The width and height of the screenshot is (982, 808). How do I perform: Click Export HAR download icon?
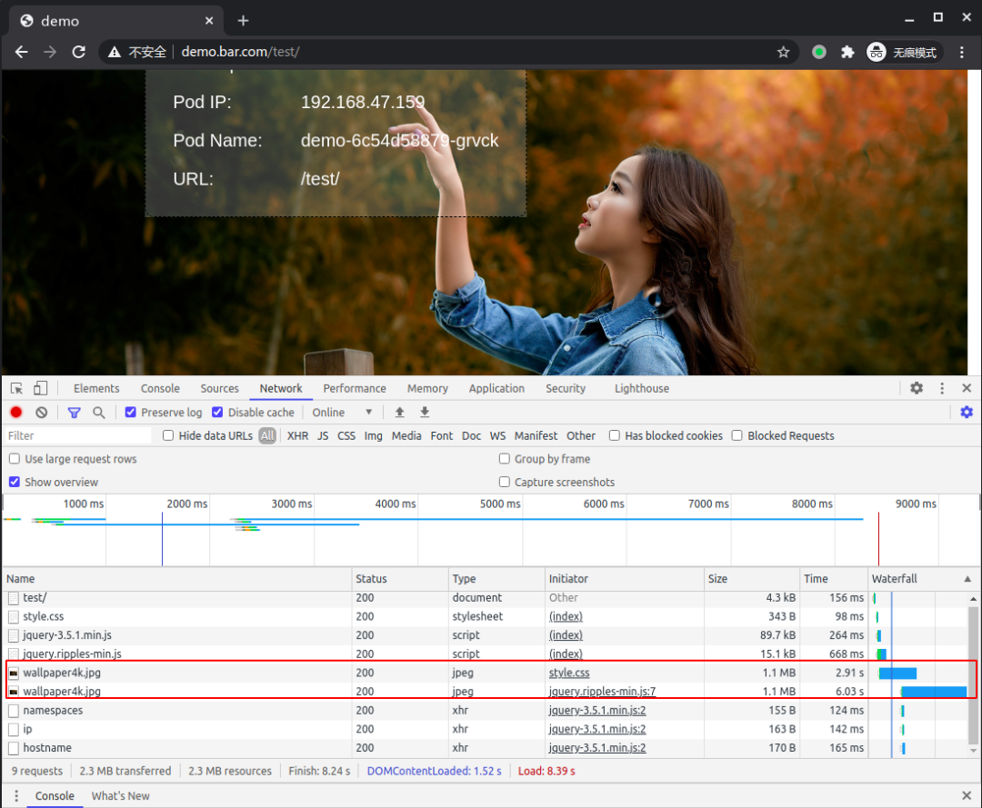pos(425,413)
